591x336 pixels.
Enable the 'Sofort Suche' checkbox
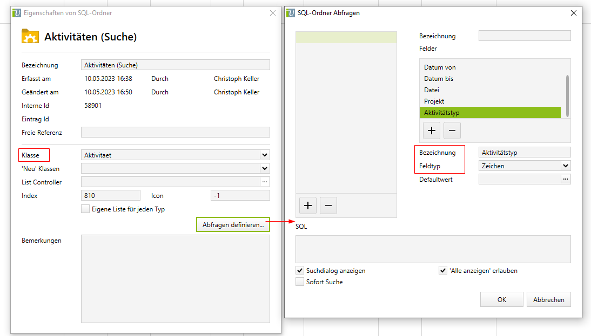[300, 282]
